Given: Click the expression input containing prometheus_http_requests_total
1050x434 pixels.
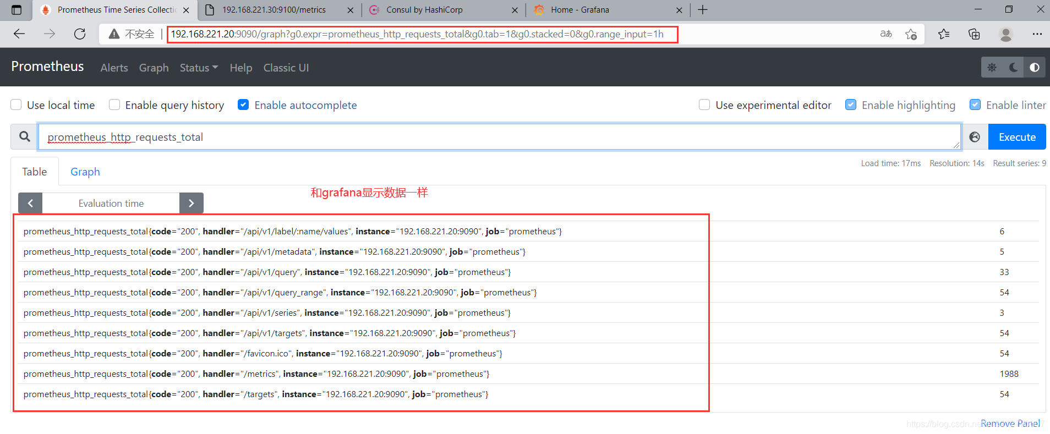Looking at the screenshot, I should point(499,137).
